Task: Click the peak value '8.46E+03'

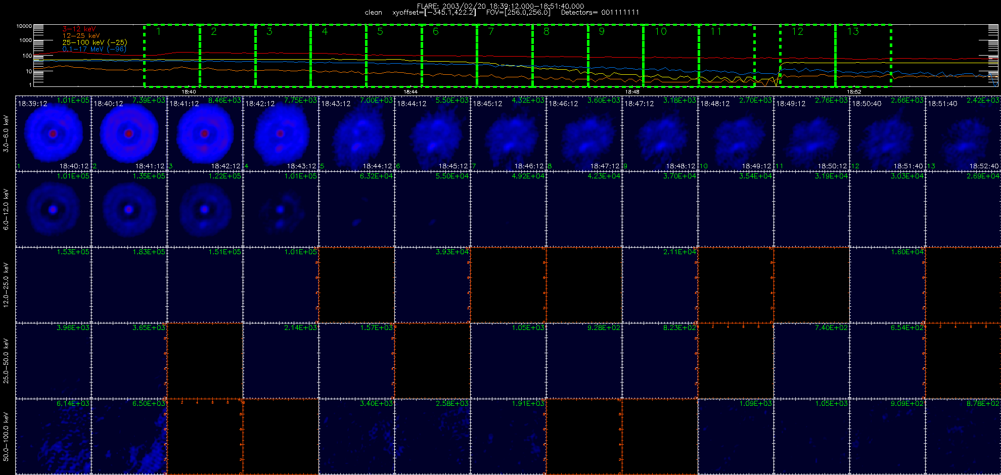Action: [x=225, y=101]
